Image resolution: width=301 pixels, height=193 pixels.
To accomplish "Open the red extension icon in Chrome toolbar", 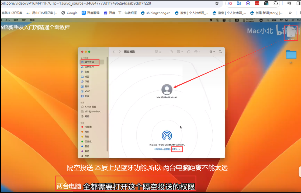I will point(257,3).
